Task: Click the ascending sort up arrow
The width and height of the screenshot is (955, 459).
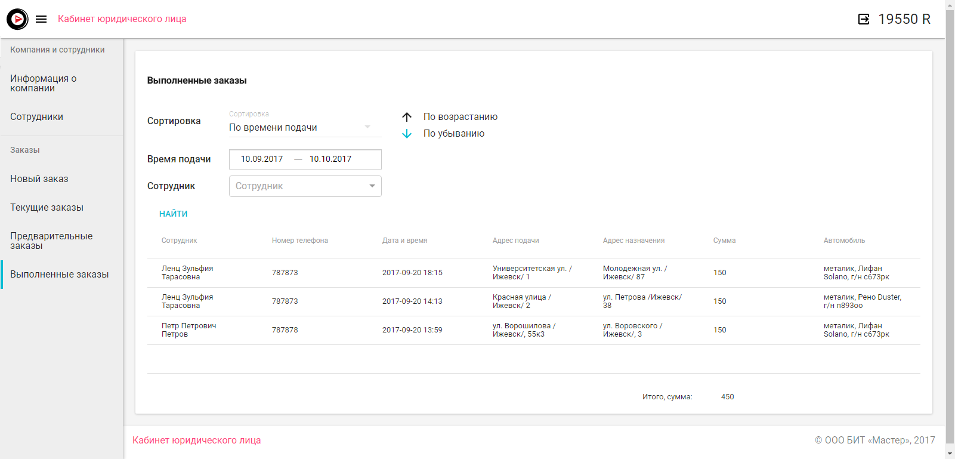Action: pyautogui.click(x=407, y=117)
